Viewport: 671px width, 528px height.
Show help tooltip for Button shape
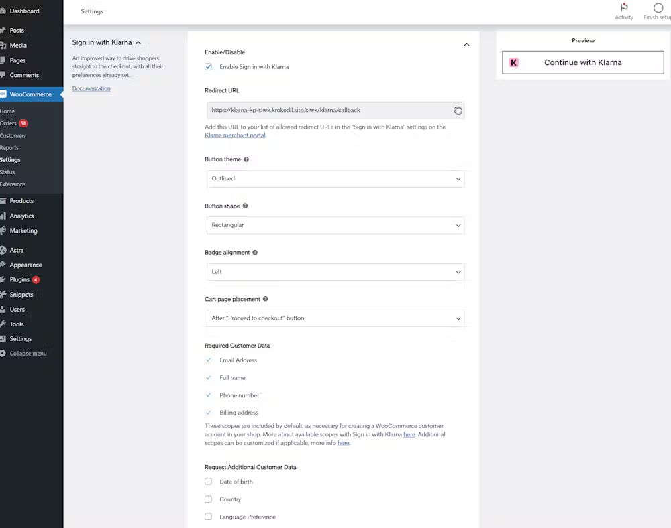(245, 206)
